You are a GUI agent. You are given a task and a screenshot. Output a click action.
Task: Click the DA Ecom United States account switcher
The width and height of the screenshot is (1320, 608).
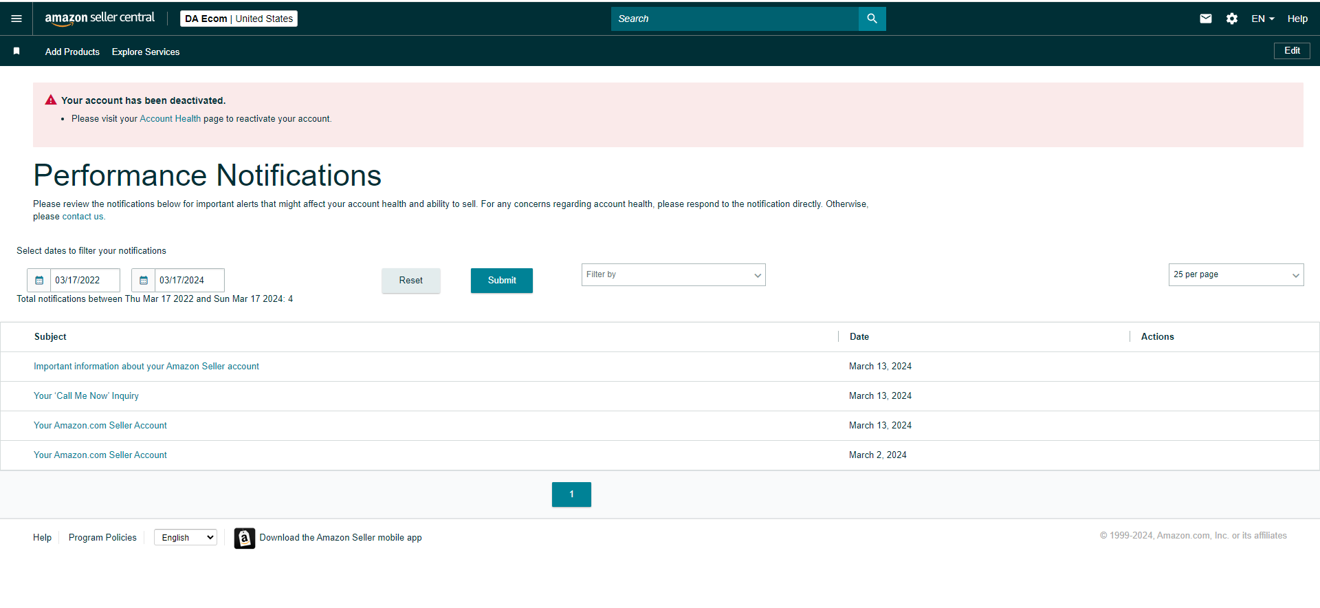coord(239,19)
